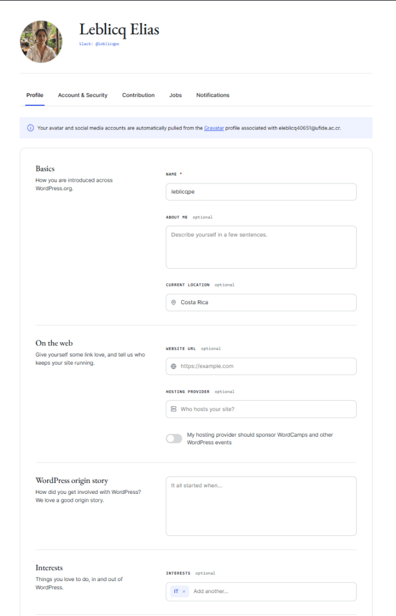The image size is (396, 616).
Task: Click the Current Location field showing Costa Rica
Action: pos(261,303)
